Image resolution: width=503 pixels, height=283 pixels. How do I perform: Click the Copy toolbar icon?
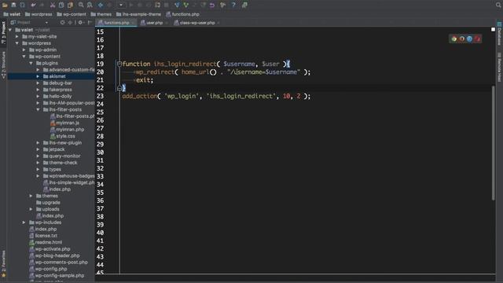(x=61, y=5)
